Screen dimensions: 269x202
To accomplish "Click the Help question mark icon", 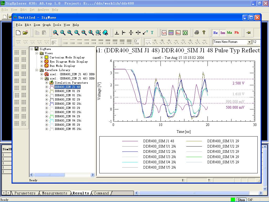I will [x=204, y=33].
